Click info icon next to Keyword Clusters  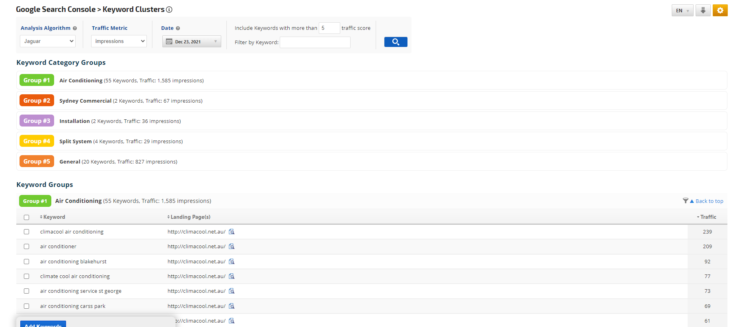pos(169,10)
